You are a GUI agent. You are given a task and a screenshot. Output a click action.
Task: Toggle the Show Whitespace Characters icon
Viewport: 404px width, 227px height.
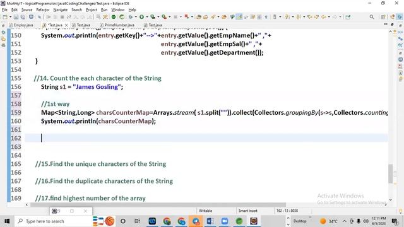click(266, 17)
